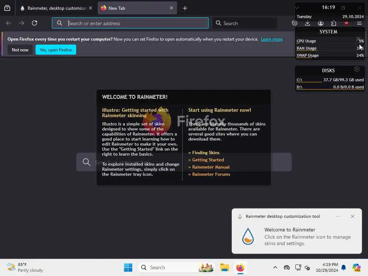Open the Firefox hamburger menu
The height and width of the screenshot is (276, 368).
359,23
